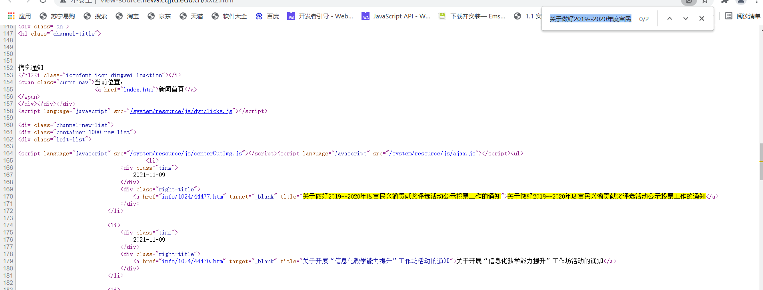
Task: Click the vertical scrollbar thumb
Action: click(761, 162)
